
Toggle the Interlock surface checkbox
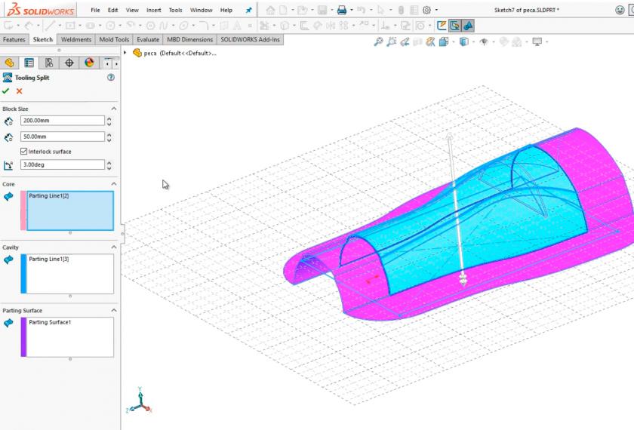(24, 152)
